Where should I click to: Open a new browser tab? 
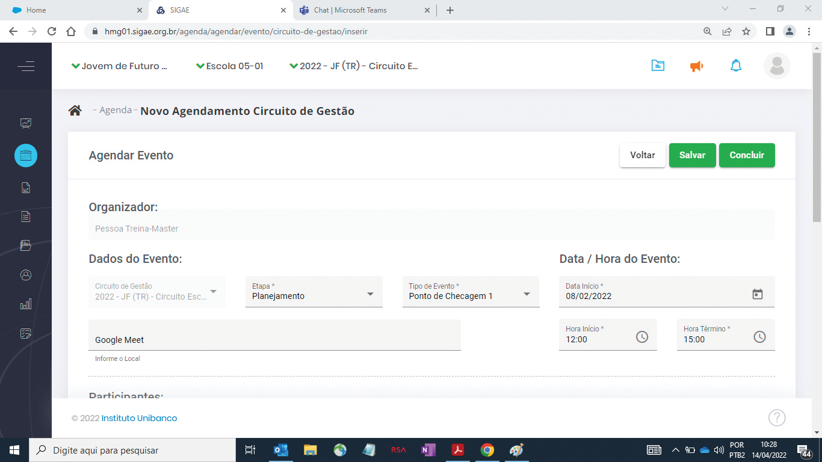tap(450, 10)
